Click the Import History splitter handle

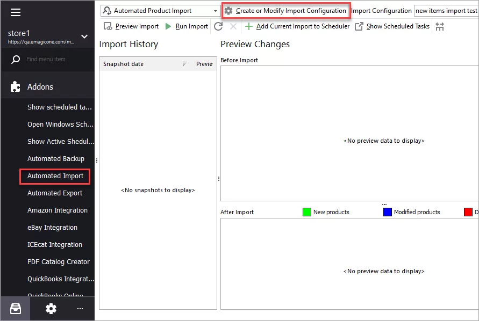pos(219,179)
